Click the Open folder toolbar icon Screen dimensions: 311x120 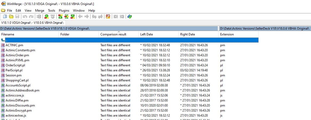point(11,17)
